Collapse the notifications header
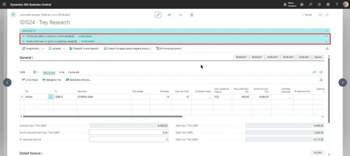 (326, 31)
